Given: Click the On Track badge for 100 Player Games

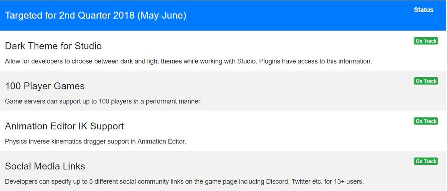Looking at the screenshot, I should tap(426, 81).
